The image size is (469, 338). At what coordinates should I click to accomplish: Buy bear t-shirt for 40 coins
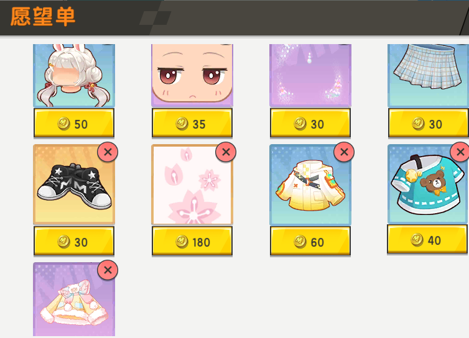click(x=427, y=240)
